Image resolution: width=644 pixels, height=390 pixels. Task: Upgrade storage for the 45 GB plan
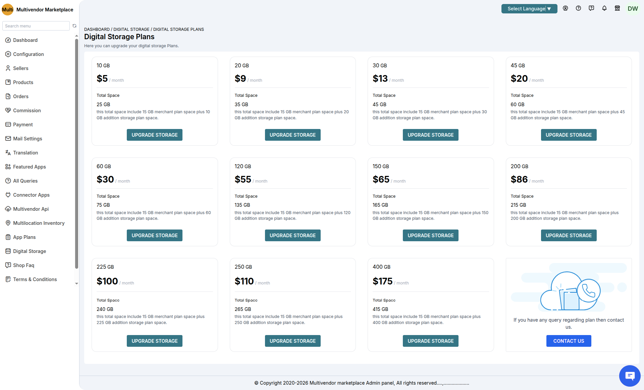pos(569,135)
